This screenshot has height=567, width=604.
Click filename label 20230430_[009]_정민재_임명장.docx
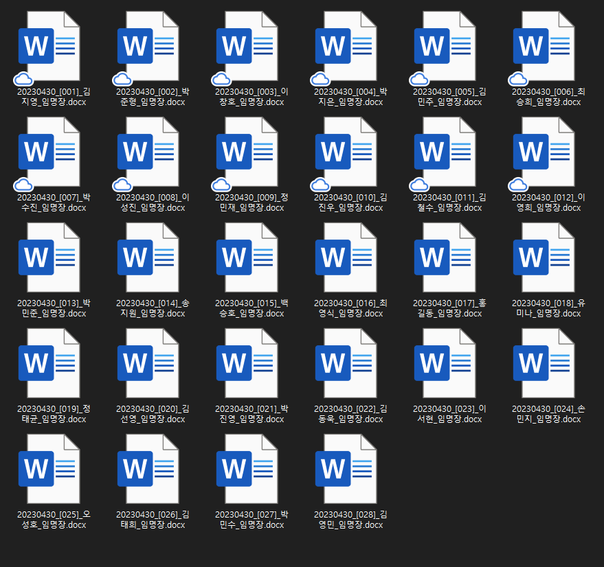(x=251, y=202)
